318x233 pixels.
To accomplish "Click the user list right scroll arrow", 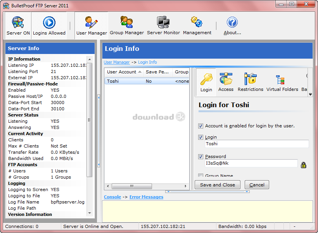I will 186,186.
